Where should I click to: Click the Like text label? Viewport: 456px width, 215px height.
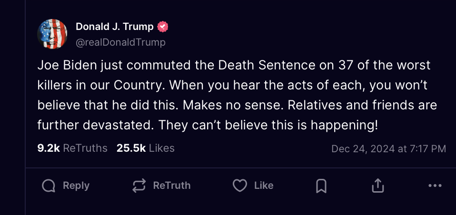[264, 186]
